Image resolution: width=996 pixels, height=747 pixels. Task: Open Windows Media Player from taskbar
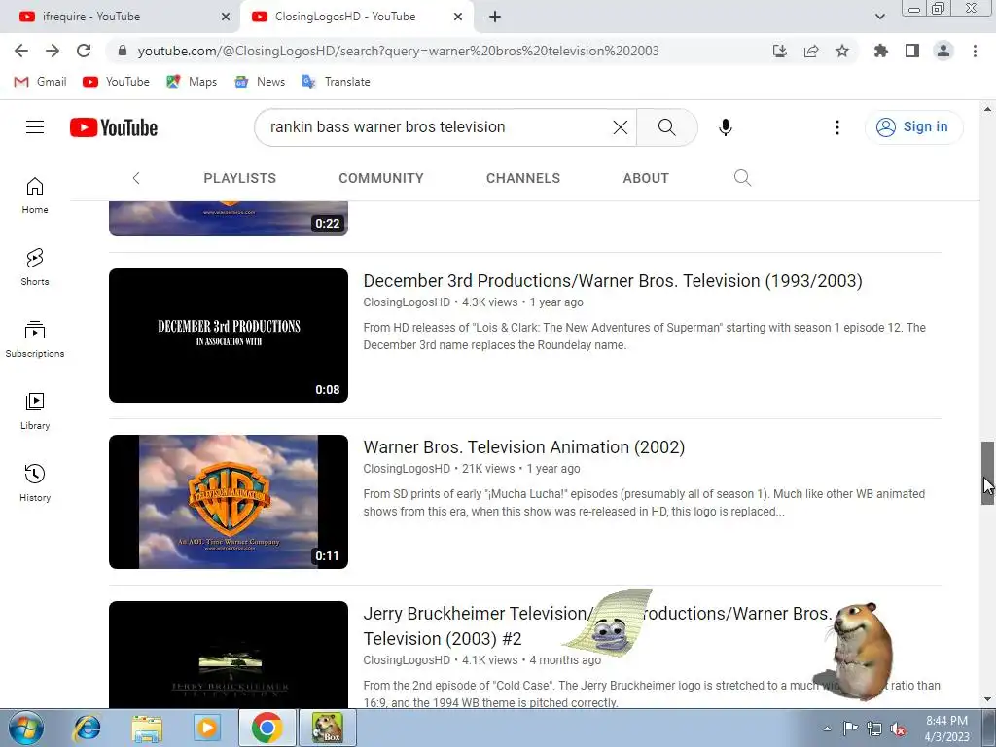[207, 728]
